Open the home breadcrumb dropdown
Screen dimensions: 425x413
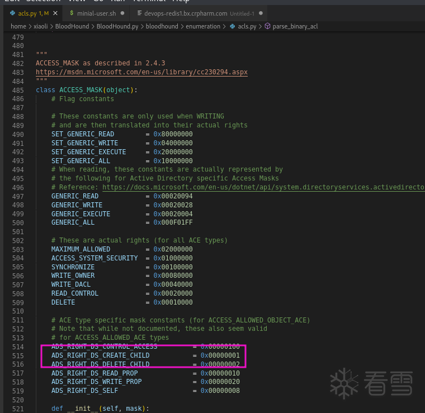coord(18,26)
